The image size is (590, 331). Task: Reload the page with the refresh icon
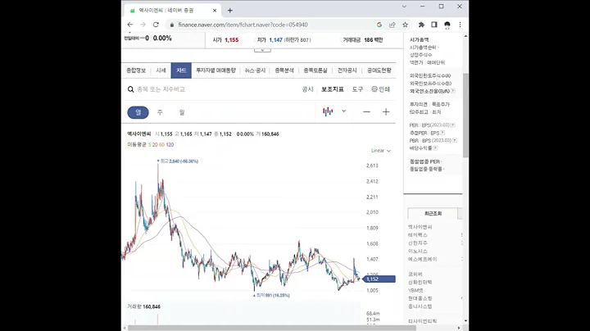click(x=156, y=25)
